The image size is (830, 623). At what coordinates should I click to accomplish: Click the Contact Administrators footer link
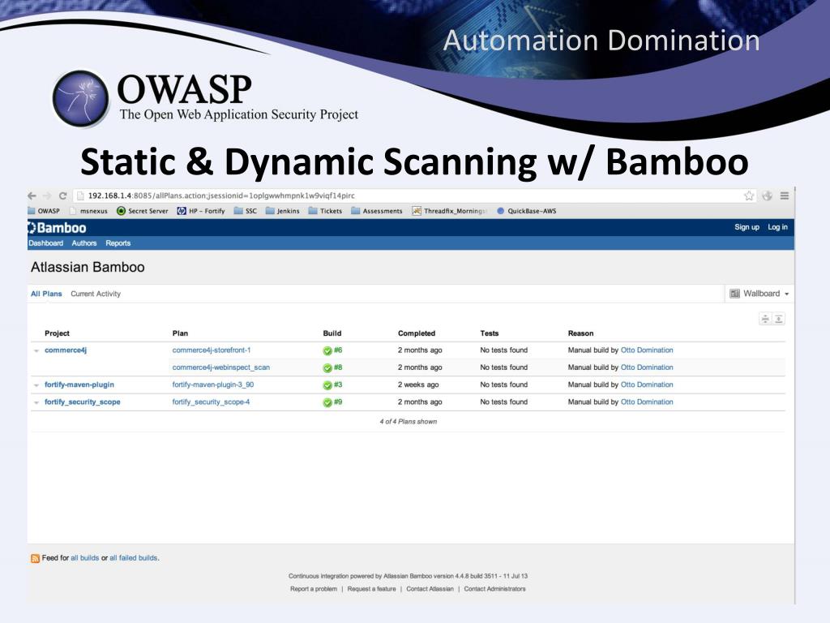click(x=495, y=589)
